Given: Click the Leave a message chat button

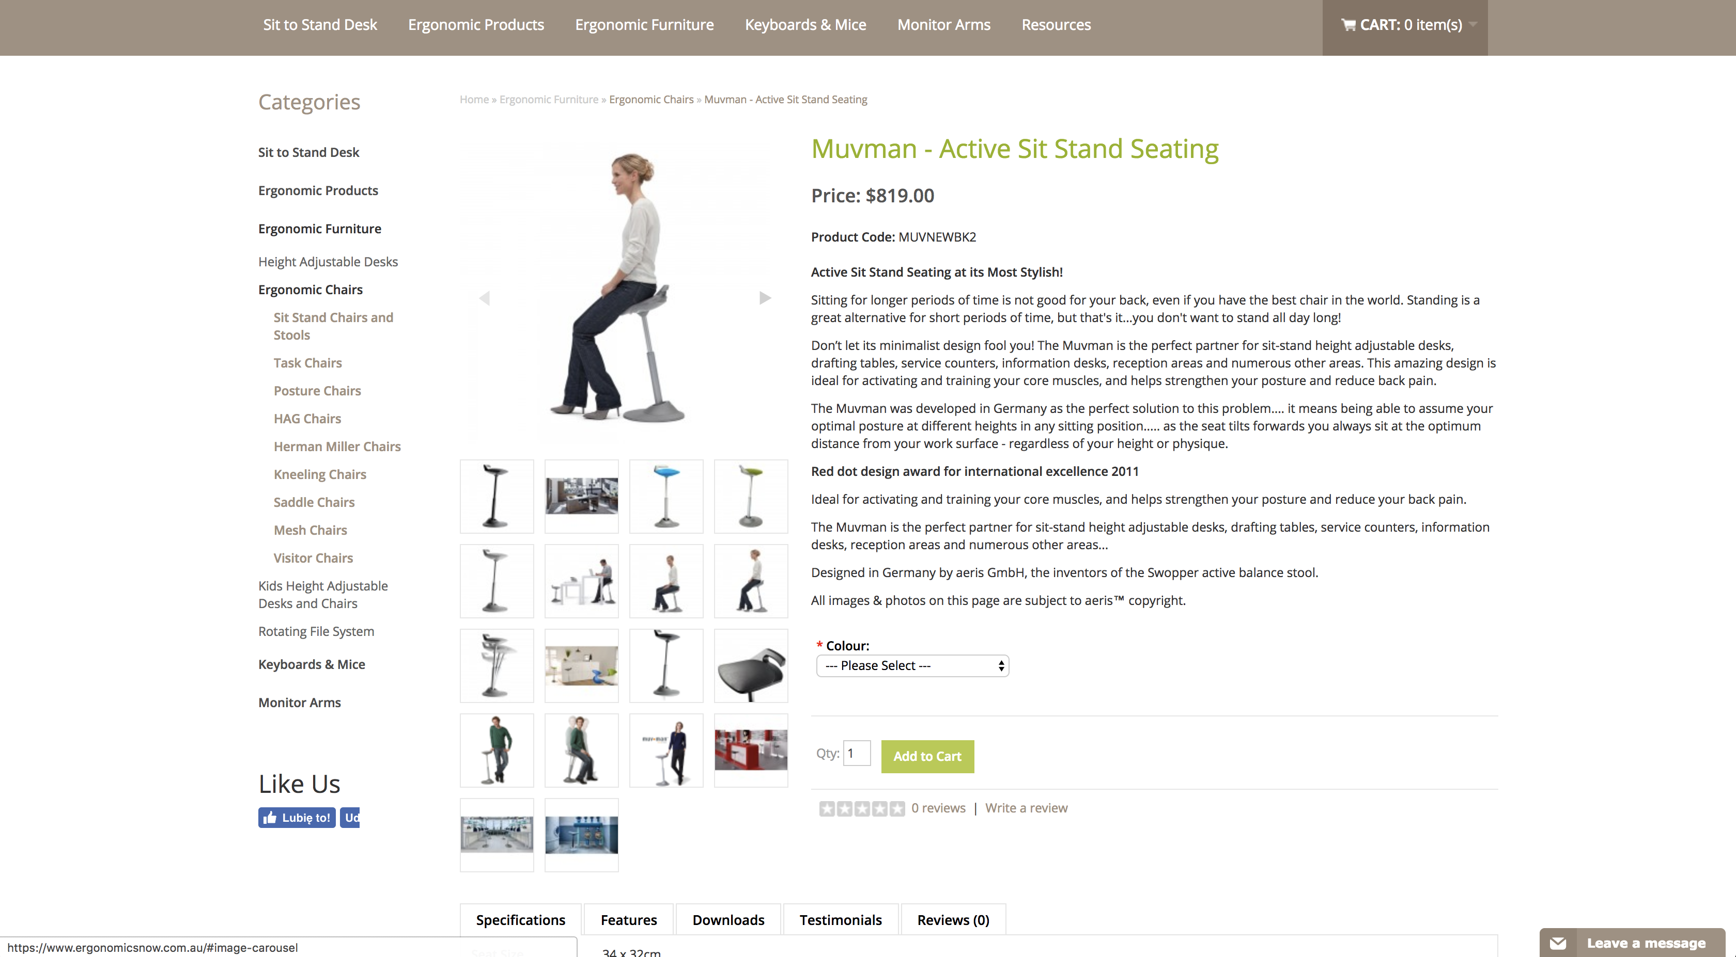Looking at the screenshot, I should point(1632,943).
